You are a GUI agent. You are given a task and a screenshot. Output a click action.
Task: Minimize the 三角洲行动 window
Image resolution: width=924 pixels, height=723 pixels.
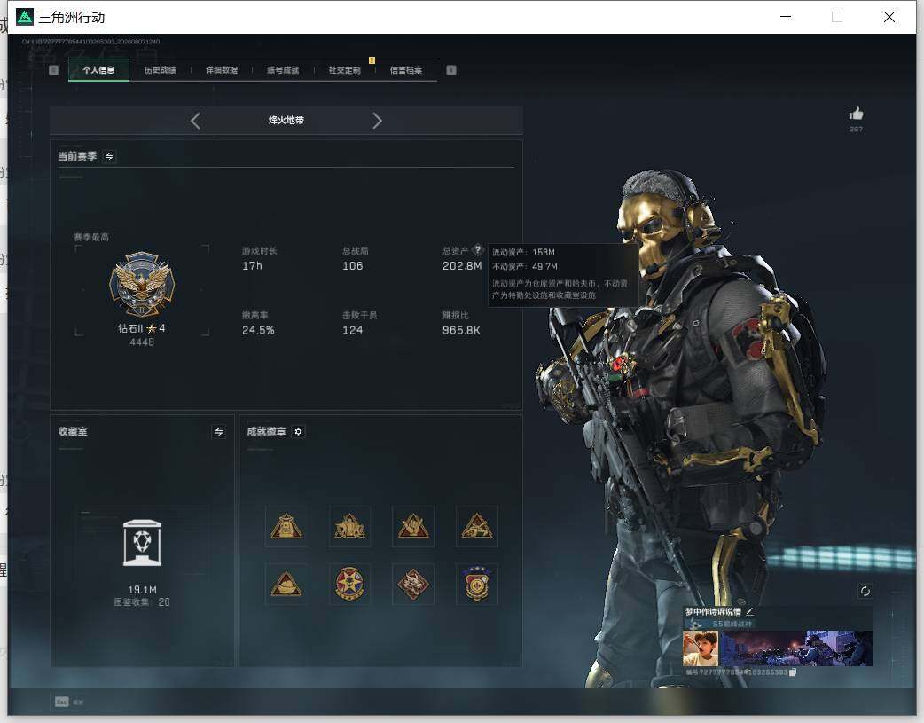point(786,17)
